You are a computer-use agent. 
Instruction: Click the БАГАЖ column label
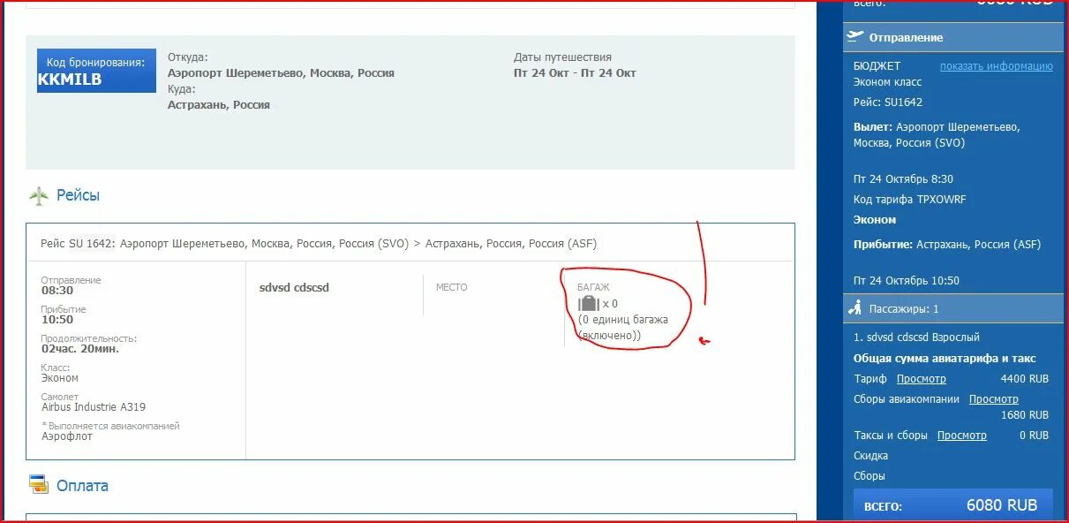pyautogui.click(x=593, y=287)
